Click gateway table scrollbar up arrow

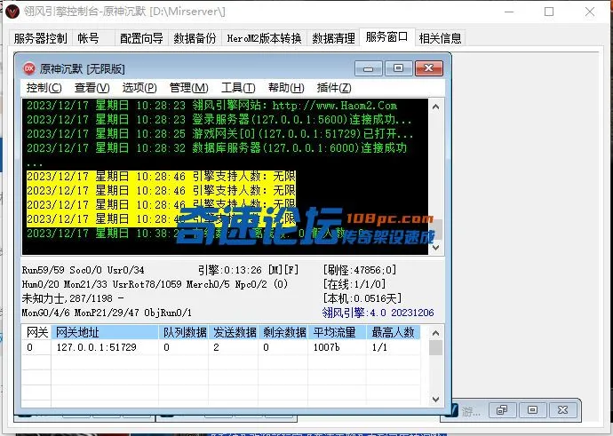click(x=436, y=333)
